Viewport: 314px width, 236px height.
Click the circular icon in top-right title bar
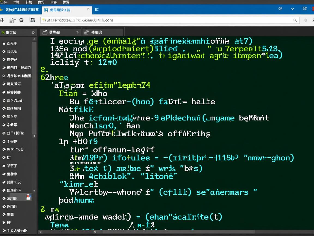[x=280, y=9]
